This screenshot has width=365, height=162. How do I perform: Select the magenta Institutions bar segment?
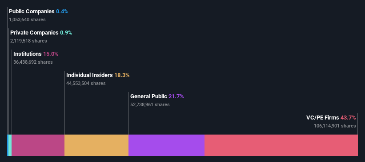38,145
